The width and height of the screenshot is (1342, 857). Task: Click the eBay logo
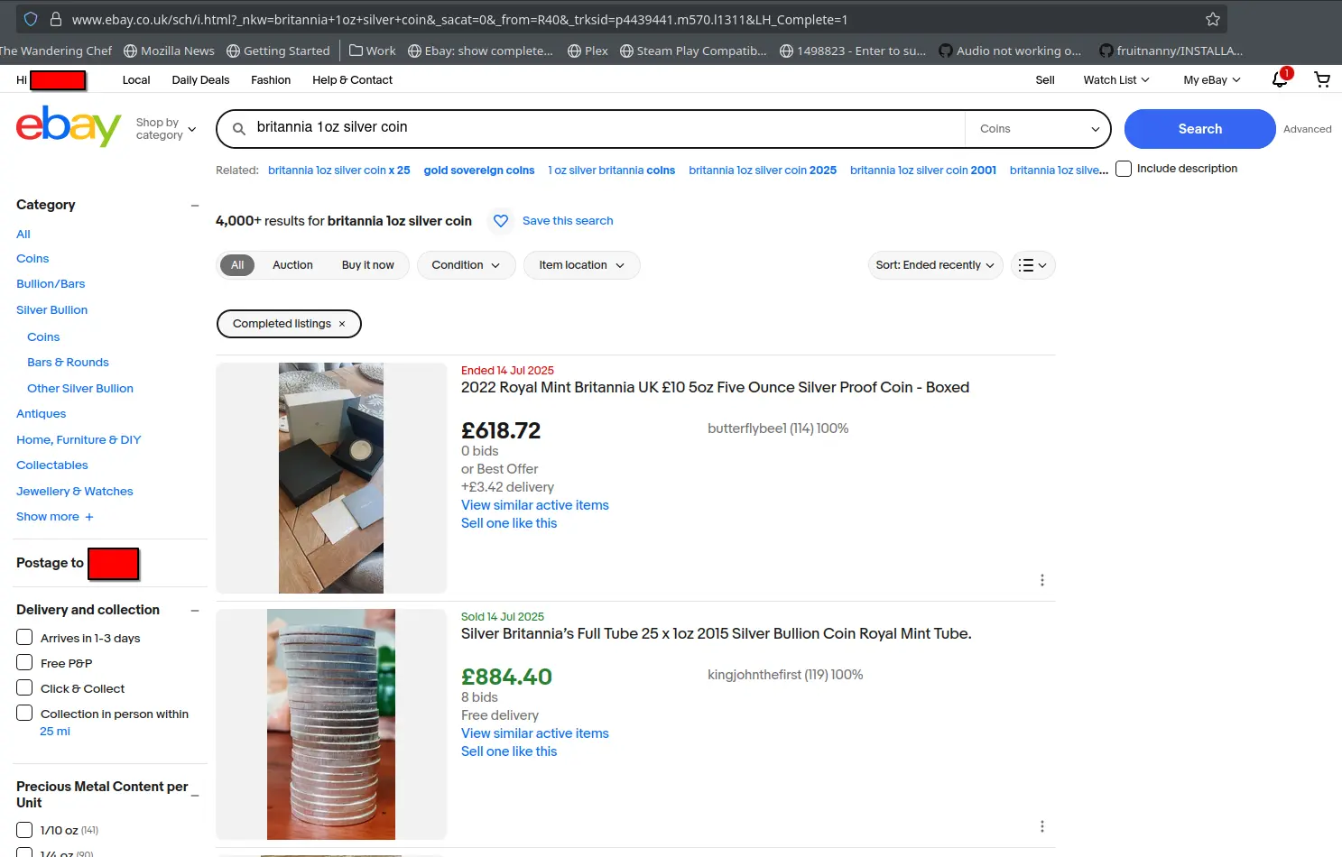pyautogui.click(x=69, y=127)
